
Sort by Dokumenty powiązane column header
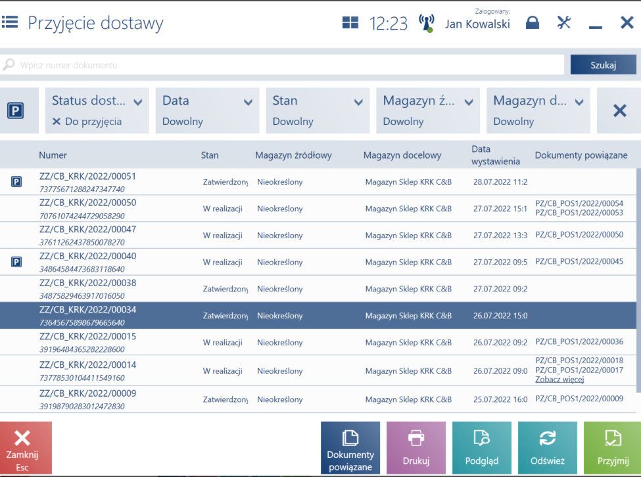581,155
